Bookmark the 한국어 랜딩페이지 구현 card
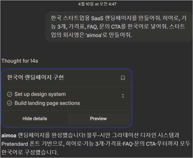193x158 pixels. click(x=123, y=78)
